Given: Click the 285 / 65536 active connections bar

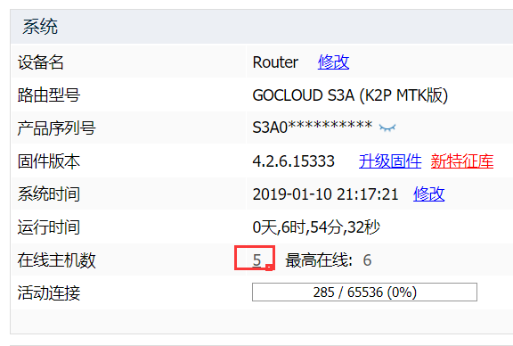Looking at the screenshot, I should [364, 292].
